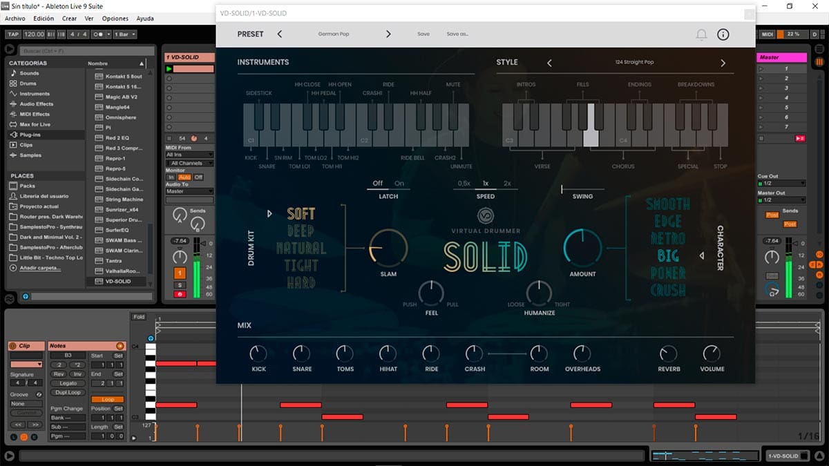The image size is (829, 466).
Task: Select the Plug-ins category
Action: tap(30, 135)
